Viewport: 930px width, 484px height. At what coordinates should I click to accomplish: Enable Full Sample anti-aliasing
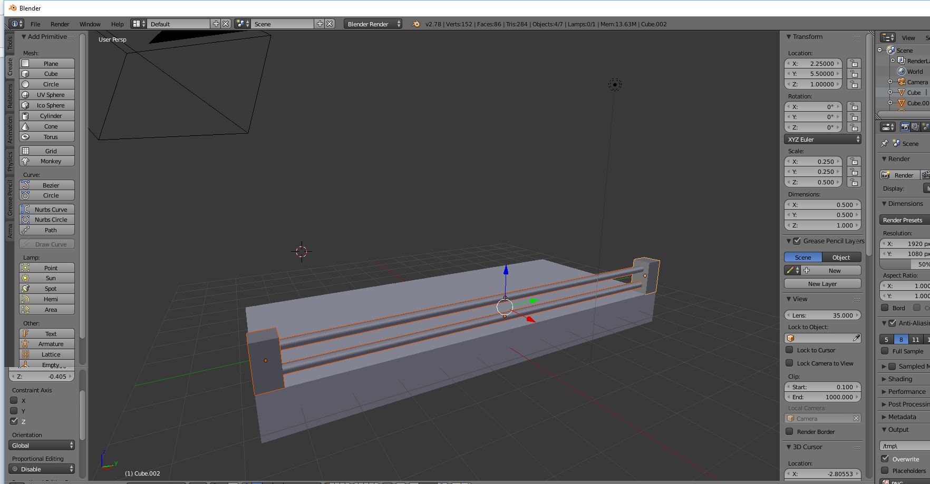point(885,351)
